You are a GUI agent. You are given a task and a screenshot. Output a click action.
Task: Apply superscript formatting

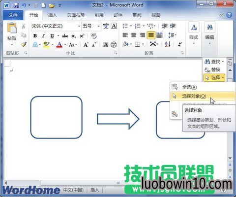coord(82,35)
